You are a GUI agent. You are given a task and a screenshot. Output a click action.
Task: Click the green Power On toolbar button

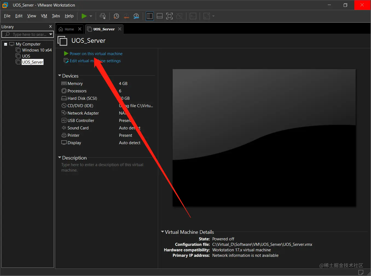(84, 16)
